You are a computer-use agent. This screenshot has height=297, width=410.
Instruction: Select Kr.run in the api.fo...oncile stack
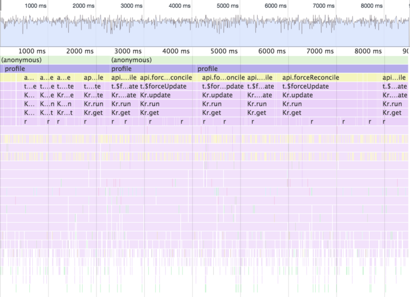click(223, 104)
